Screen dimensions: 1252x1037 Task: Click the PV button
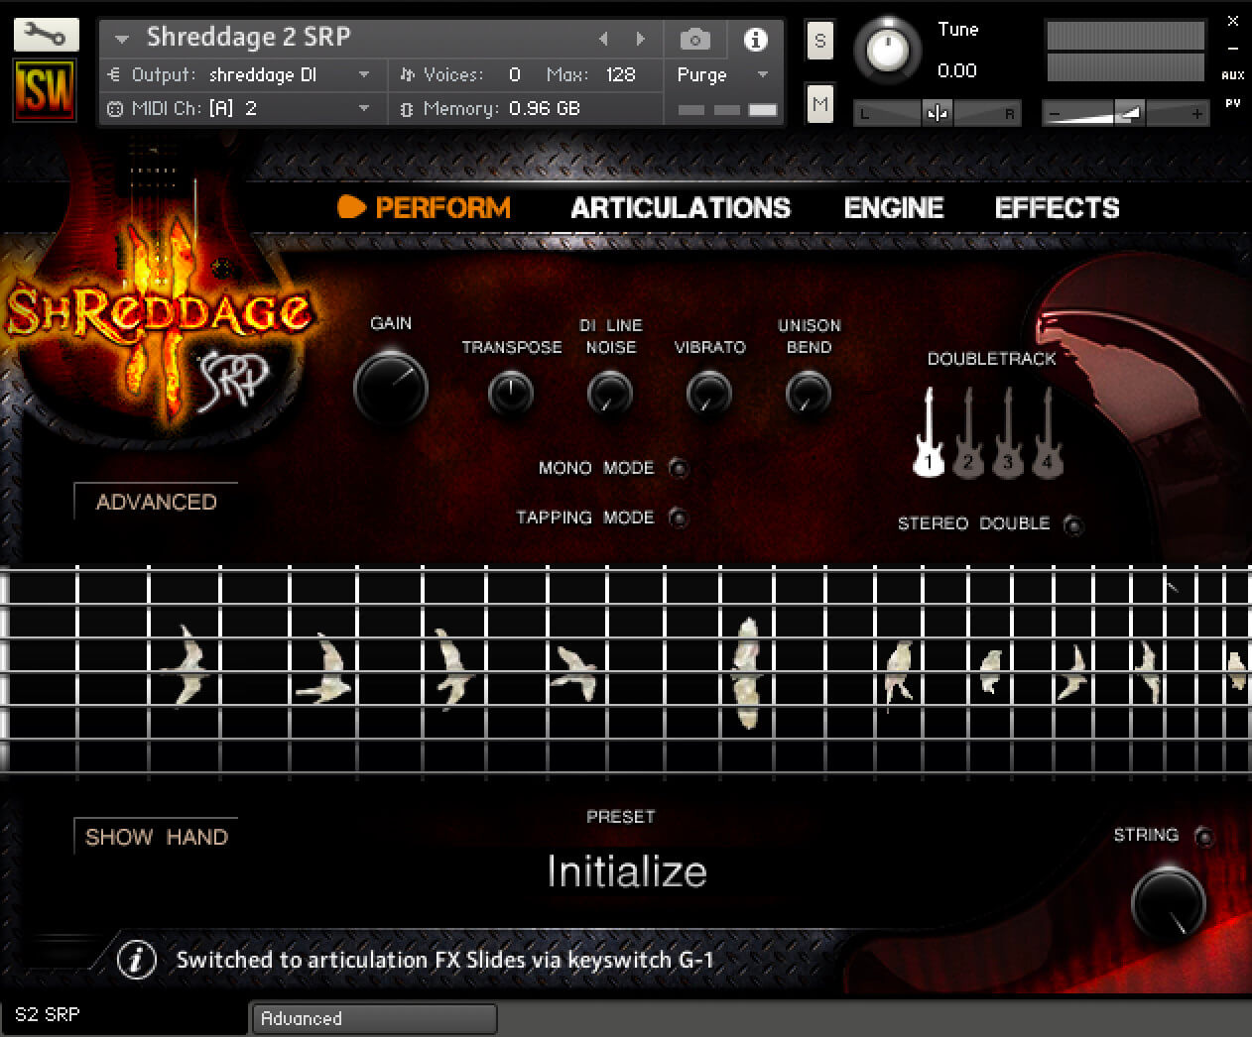[1233, 103]
